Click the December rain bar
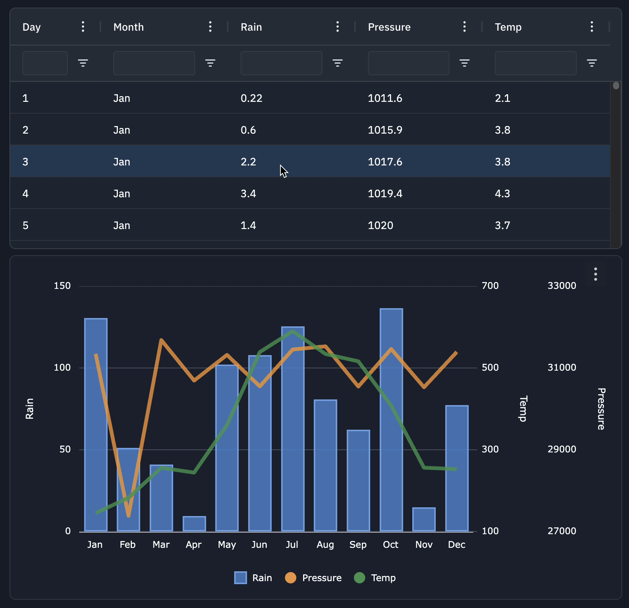Screen dimensions: 629x608 coord(457,468)
